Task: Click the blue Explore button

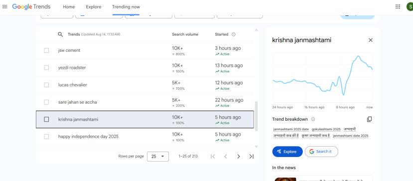Action: (x=287, y=152)
